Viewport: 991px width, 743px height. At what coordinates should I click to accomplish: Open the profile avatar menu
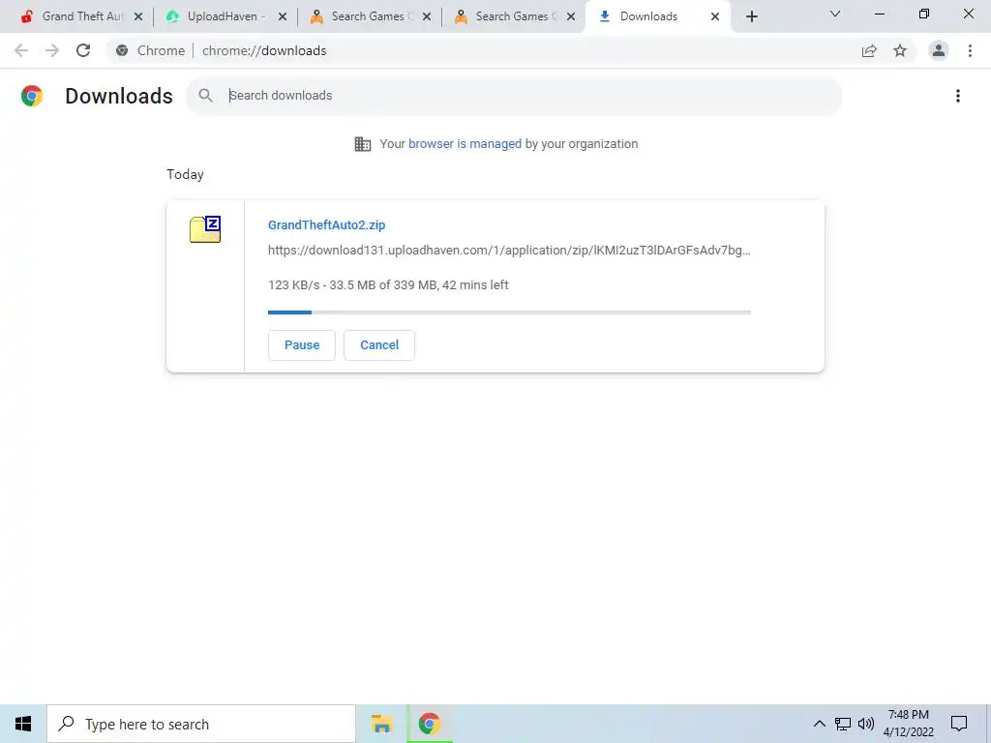[x=939, y=50]
